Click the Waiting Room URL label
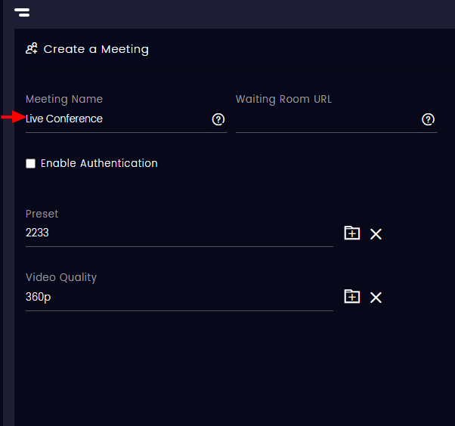 point(283,99)
